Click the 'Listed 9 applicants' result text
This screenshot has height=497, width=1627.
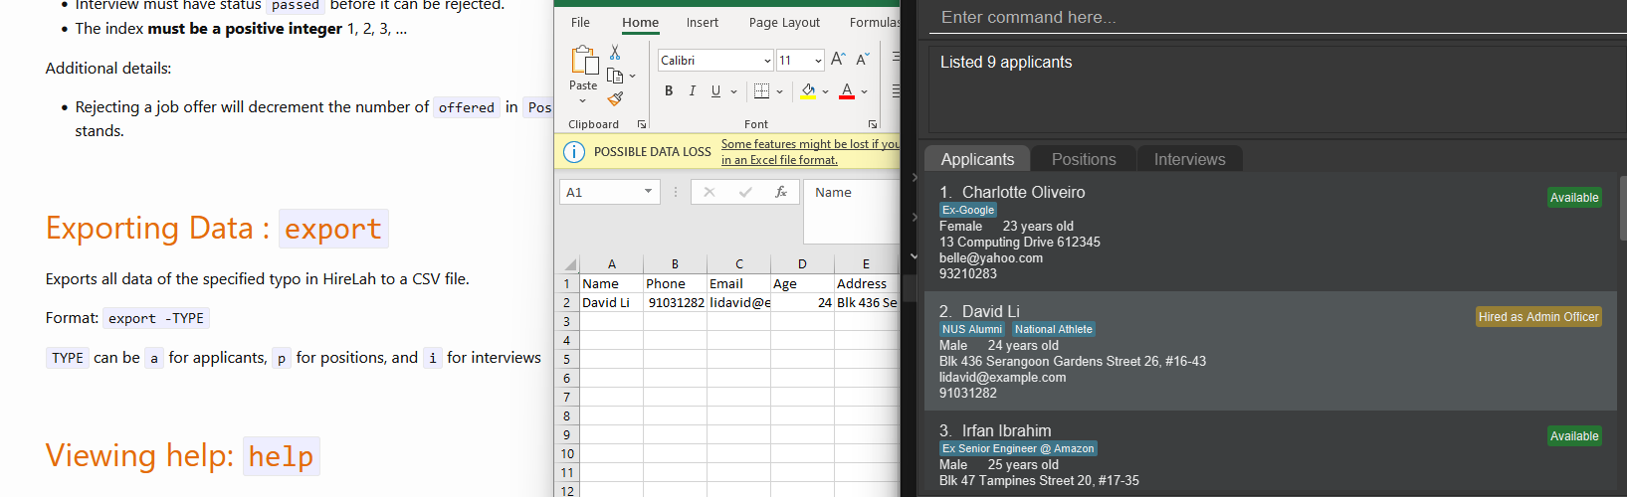(1006, 62)
